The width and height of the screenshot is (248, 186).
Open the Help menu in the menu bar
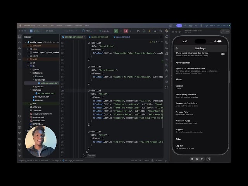[x=87, y=26]
